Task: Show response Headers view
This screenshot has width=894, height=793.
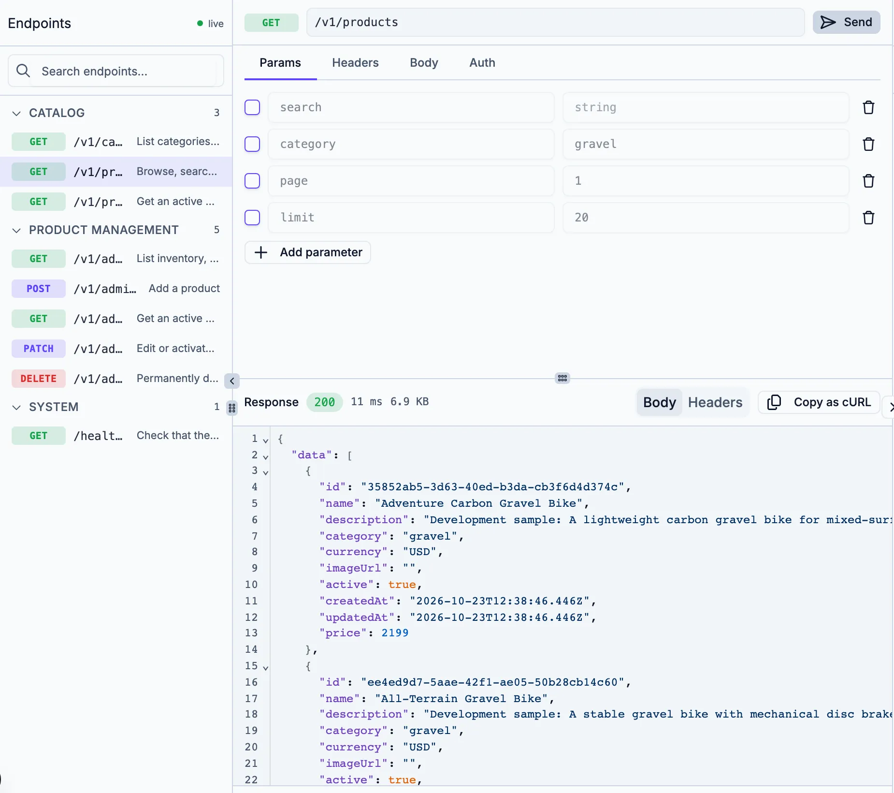Action: 715,402
